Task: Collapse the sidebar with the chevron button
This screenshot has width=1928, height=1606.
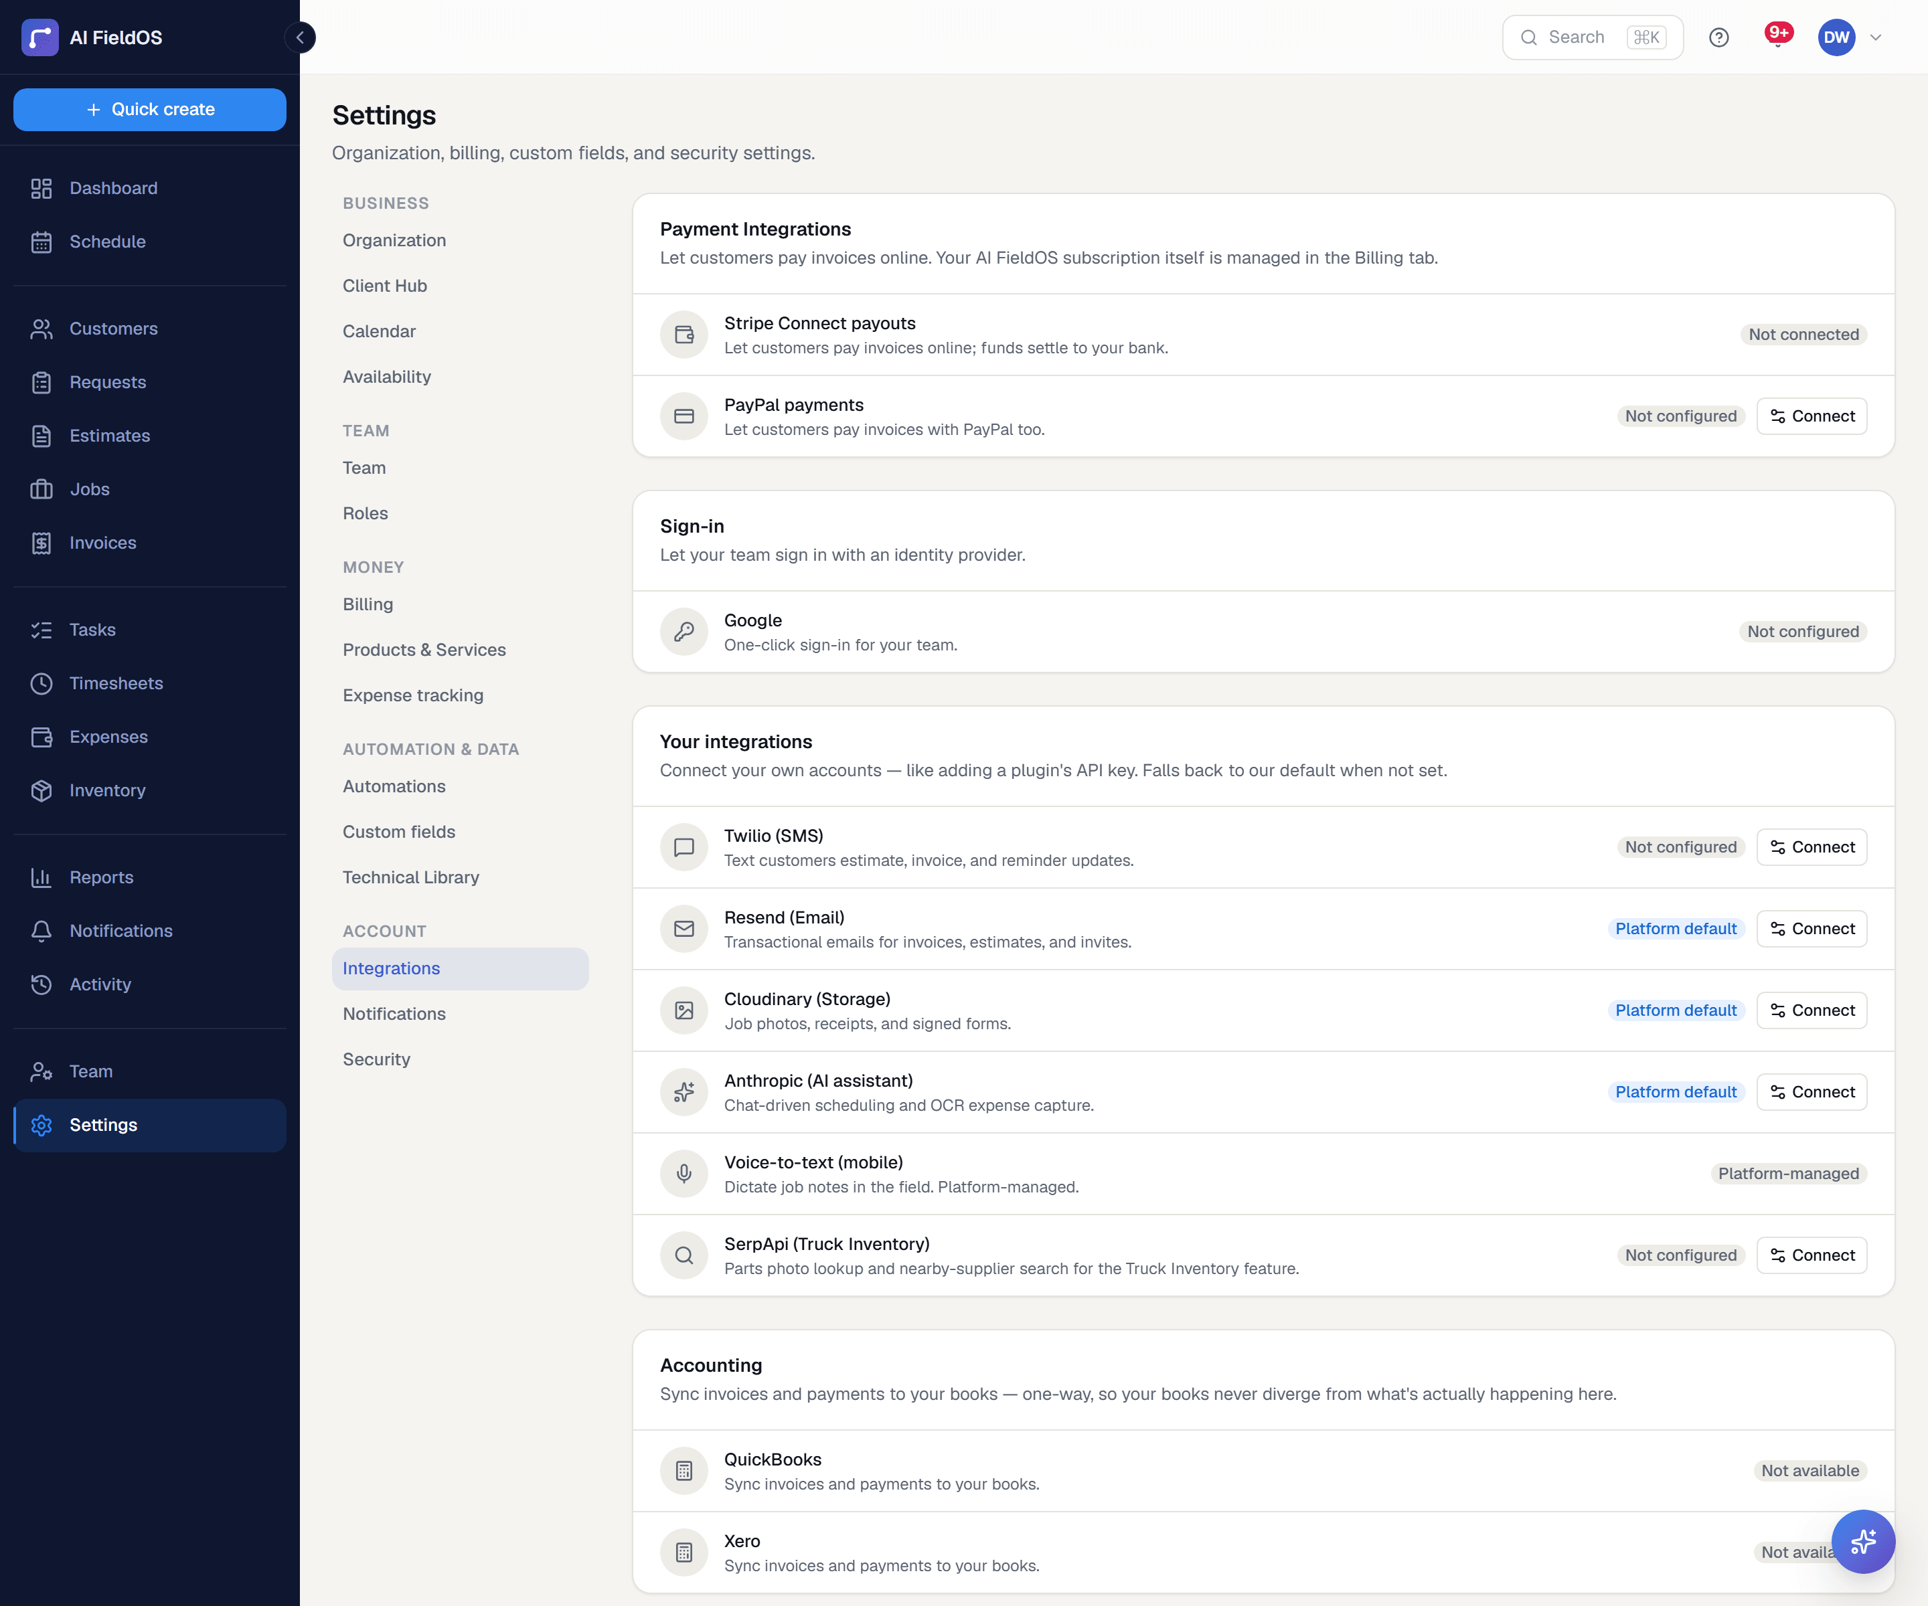Action: click(x=300, y=37)
